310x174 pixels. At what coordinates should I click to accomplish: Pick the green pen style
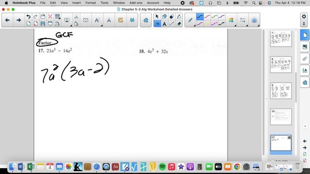[214, 16]
